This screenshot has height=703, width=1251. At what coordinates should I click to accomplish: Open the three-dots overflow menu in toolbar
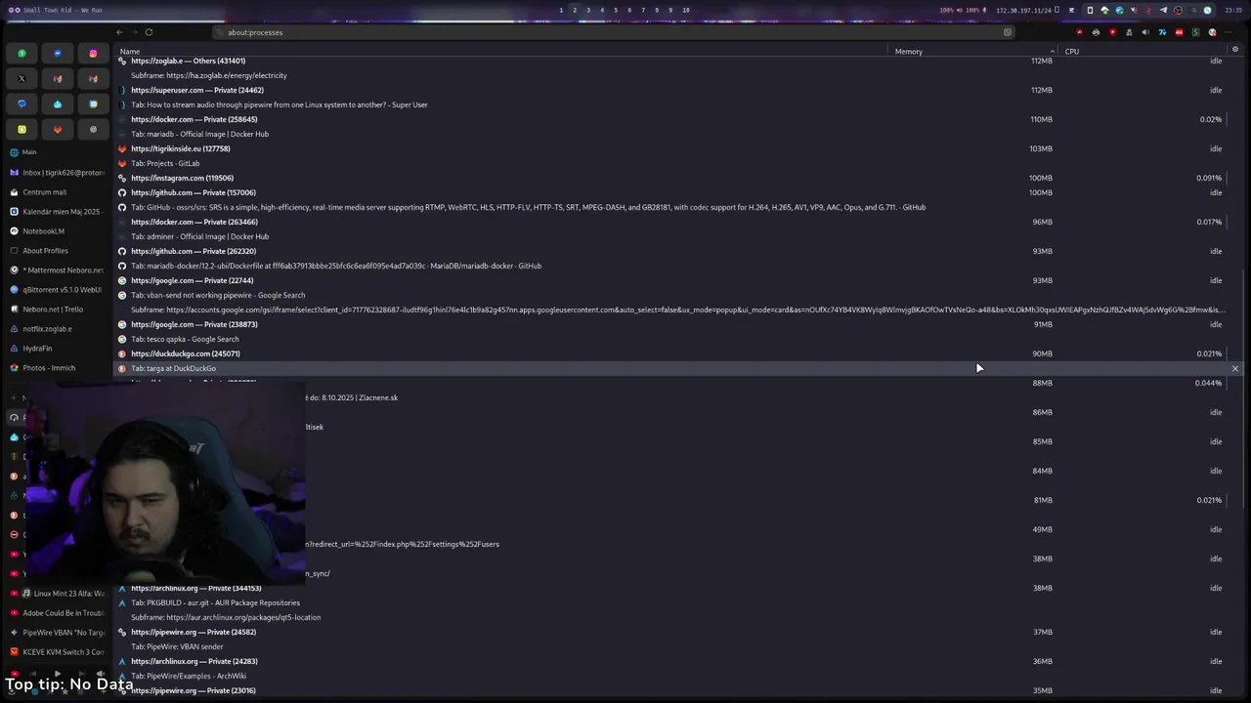tap(1228, 32)
